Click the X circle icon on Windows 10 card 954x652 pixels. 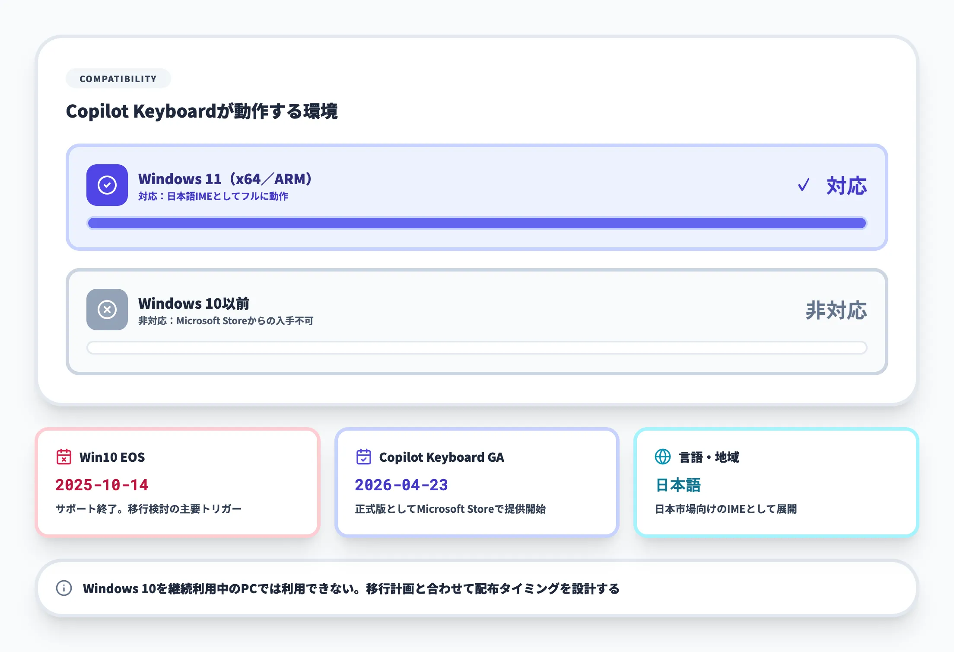pyautogui.click(x=107, y=310)
